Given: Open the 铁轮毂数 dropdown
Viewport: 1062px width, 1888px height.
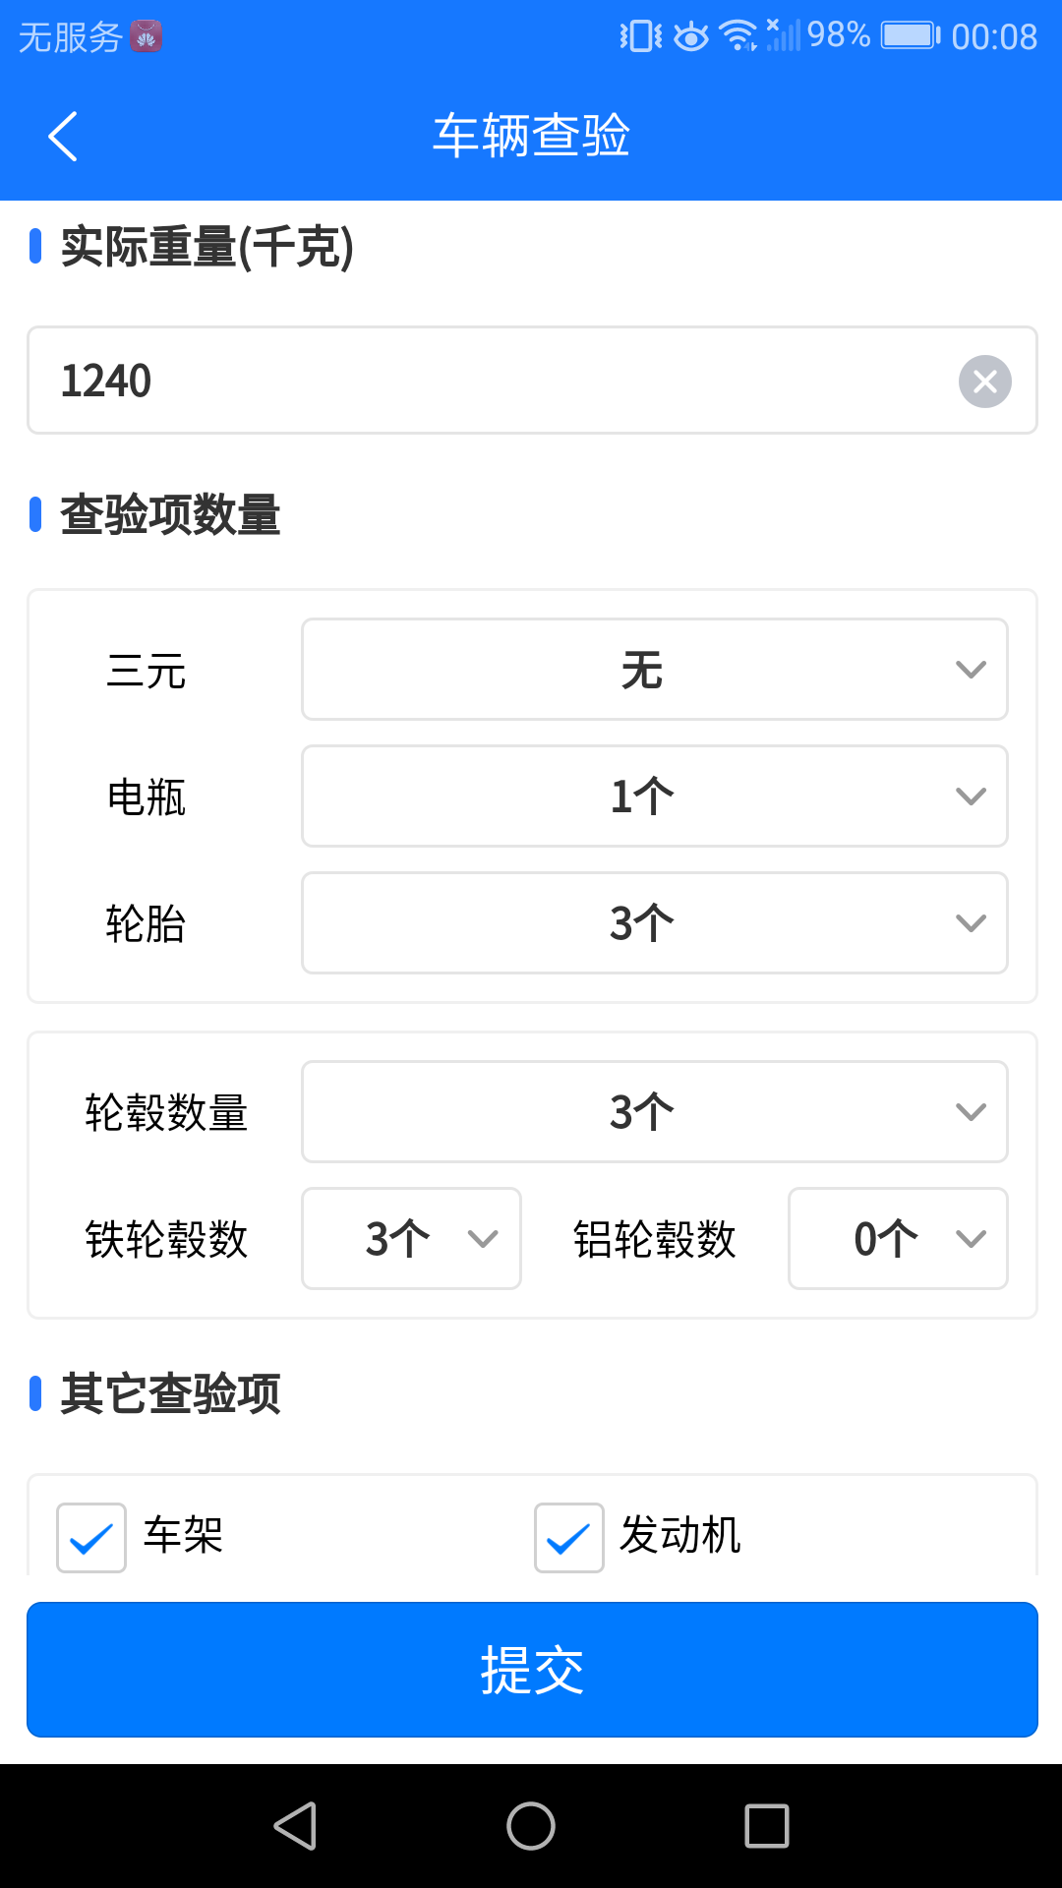Looking at the screenshot, I should pyautogui.click(x=411, y=1239).
